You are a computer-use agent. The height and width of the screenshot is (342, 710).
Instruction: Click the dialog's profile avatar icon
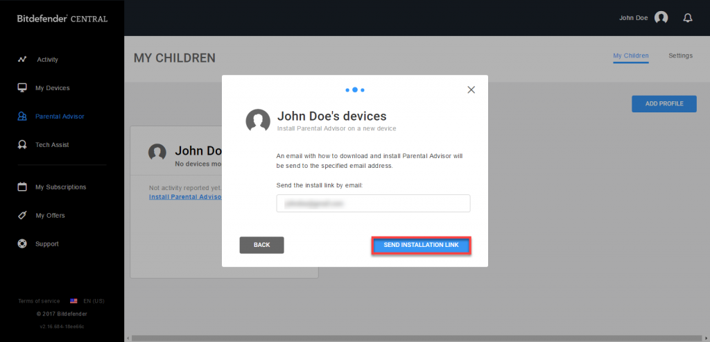tap(258, 121)
